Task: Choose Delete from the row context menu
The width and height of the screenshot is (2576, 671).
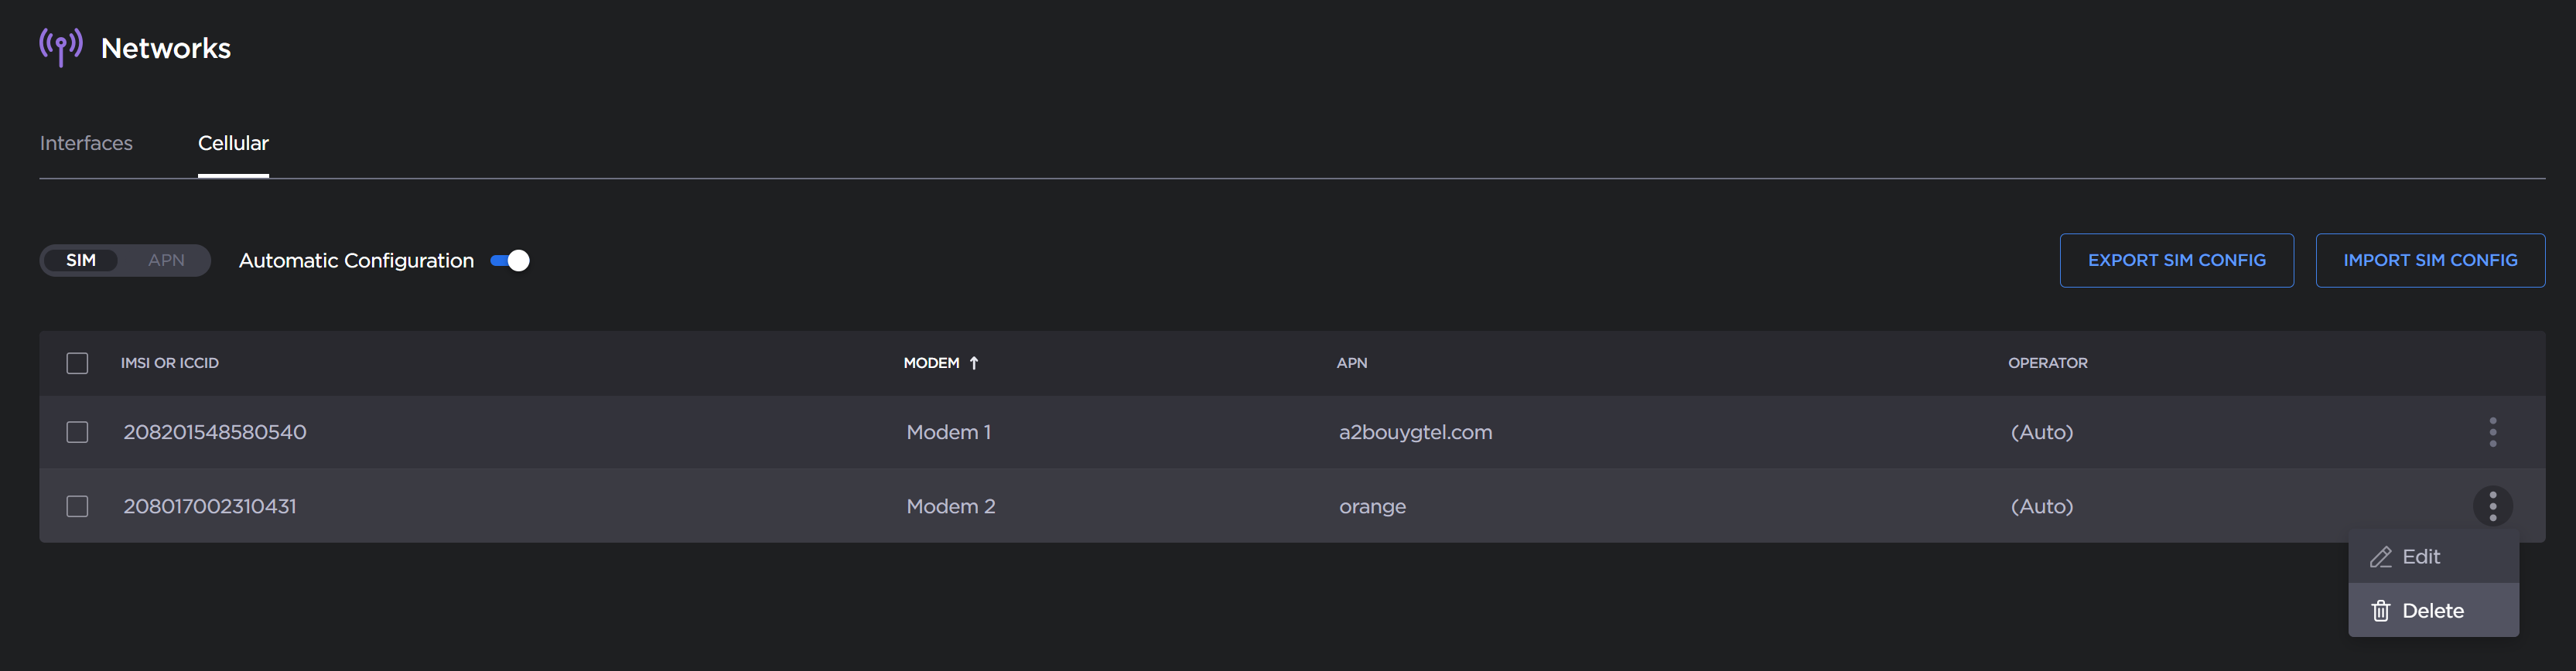Action: pyautogui.click(x=2432, y=611)
